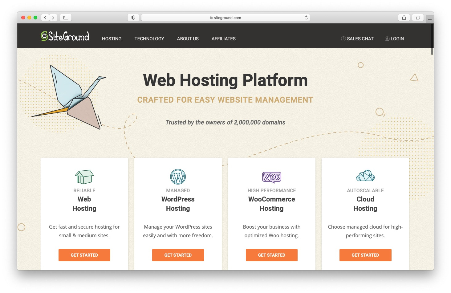Add a new tab with plus button
The image size is (451, 293).
click(430, 19)
